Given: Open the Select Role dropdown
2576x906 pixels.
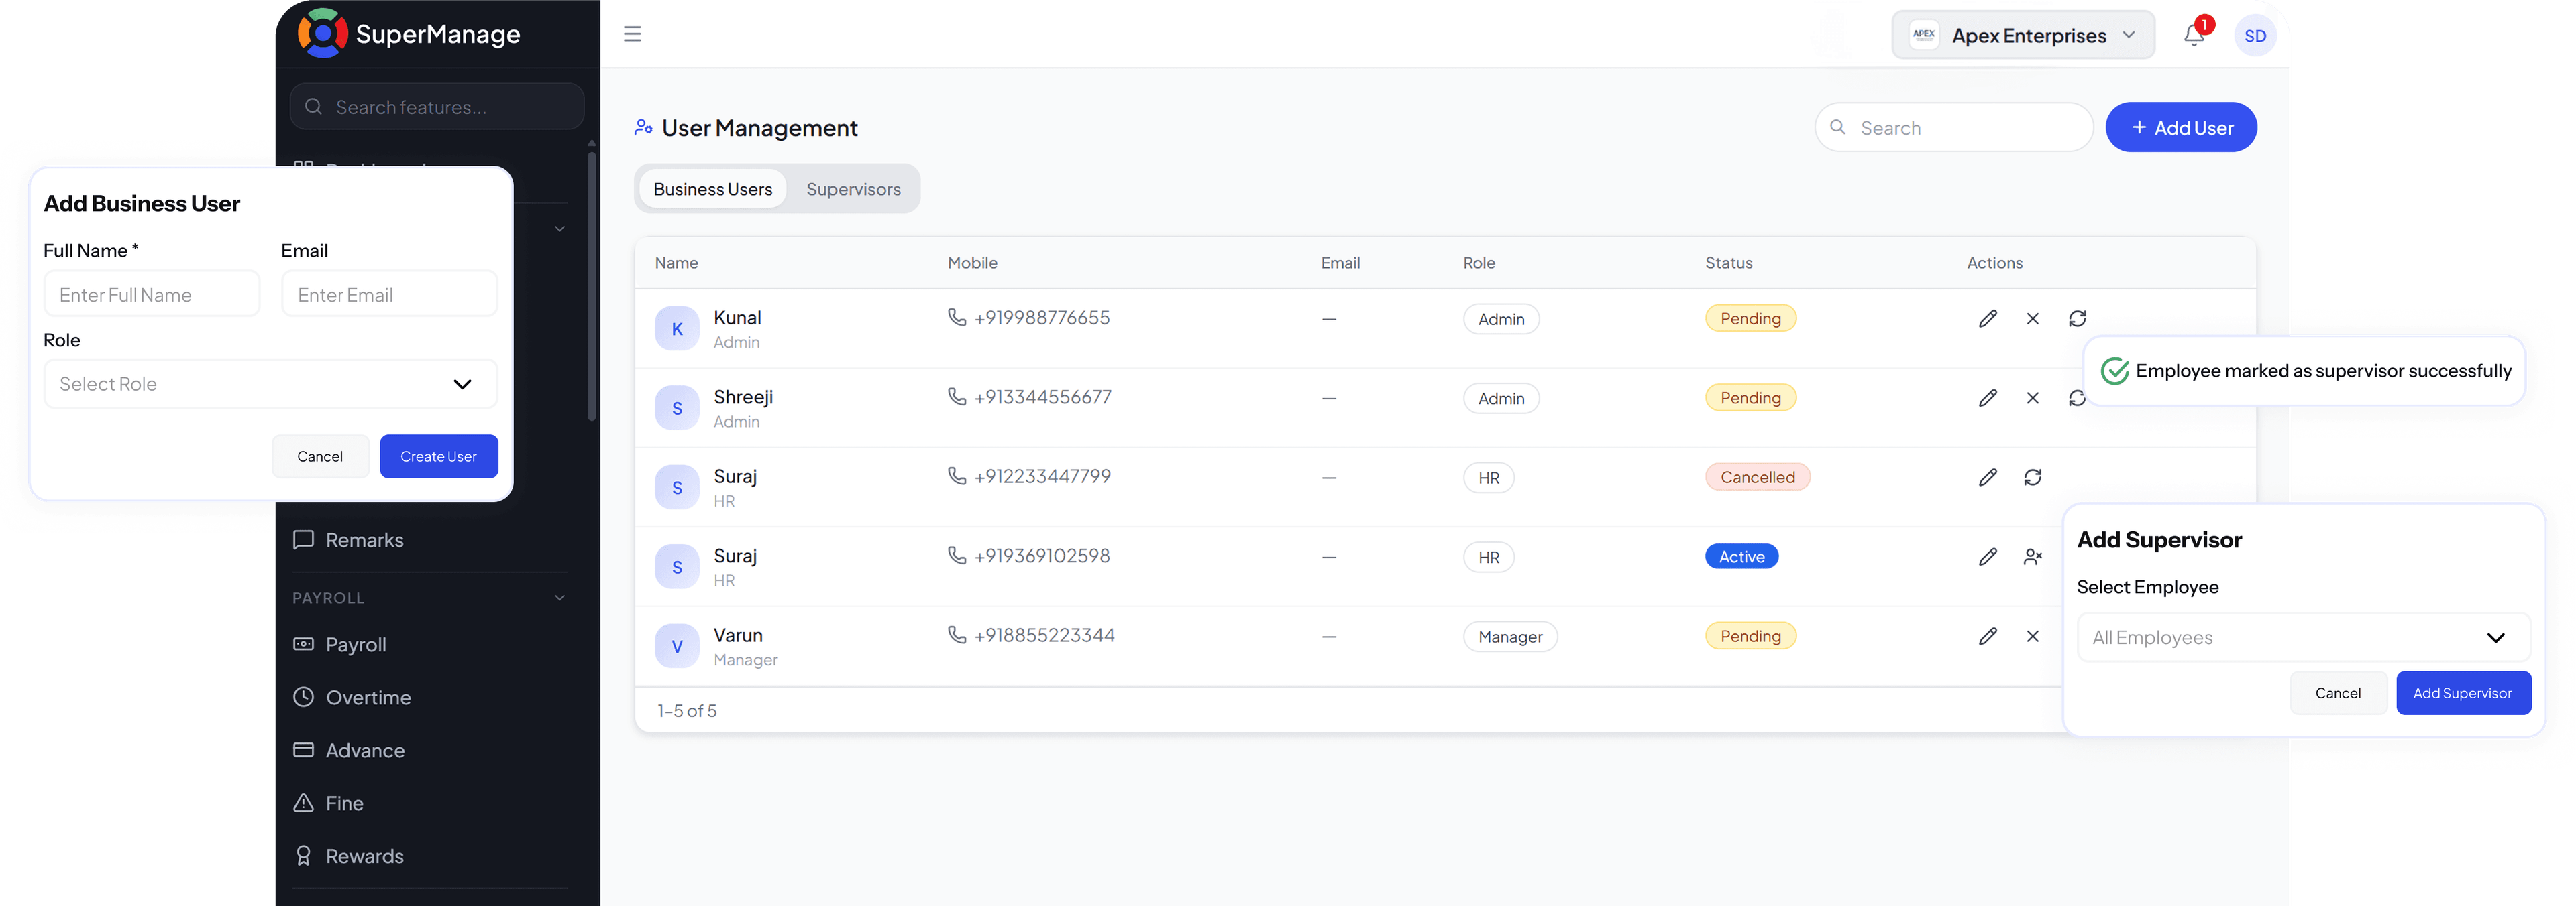Looking at the screenshot, I should (270, 383).
